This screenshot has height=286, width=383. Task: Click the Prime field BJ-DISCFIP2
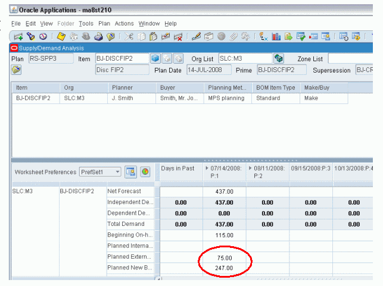click(x=282, y=70)
